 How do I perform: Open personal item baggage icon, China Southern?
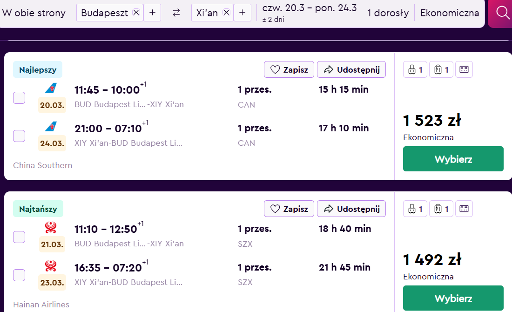(x=415, y=69)
